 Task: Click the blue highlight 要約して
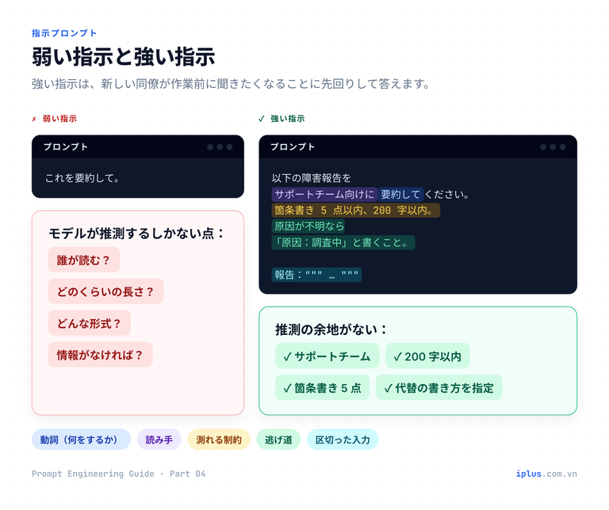(x=400, y=194)
